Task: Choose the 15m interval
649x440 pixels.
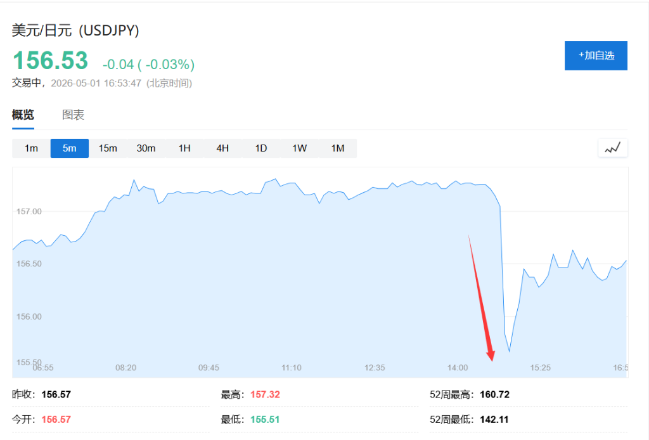Action: click(x=108, y=148)
